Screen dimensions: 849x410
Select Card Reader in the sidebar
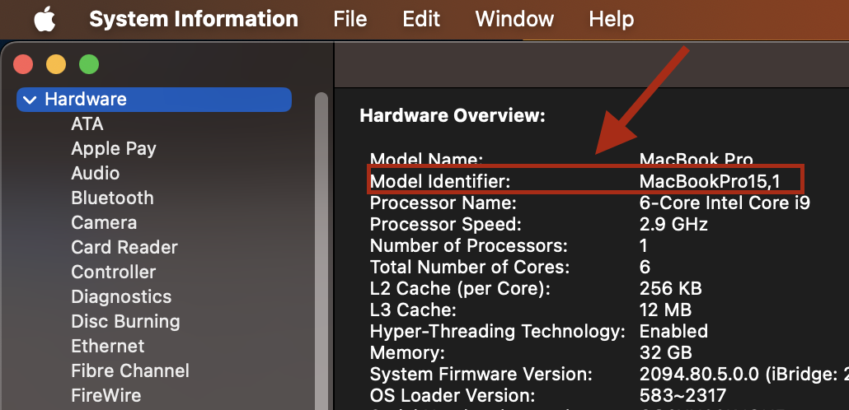point(124,247)
